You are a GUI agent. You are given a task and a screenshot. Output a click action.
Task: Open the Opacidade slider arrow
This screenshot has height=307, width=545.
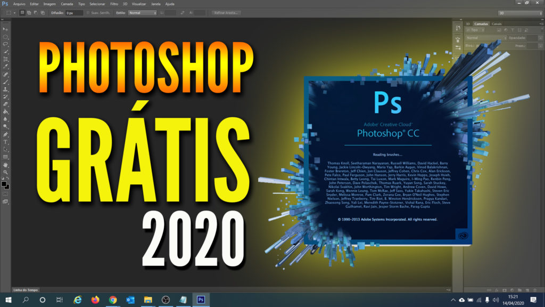tap(541, 38)
